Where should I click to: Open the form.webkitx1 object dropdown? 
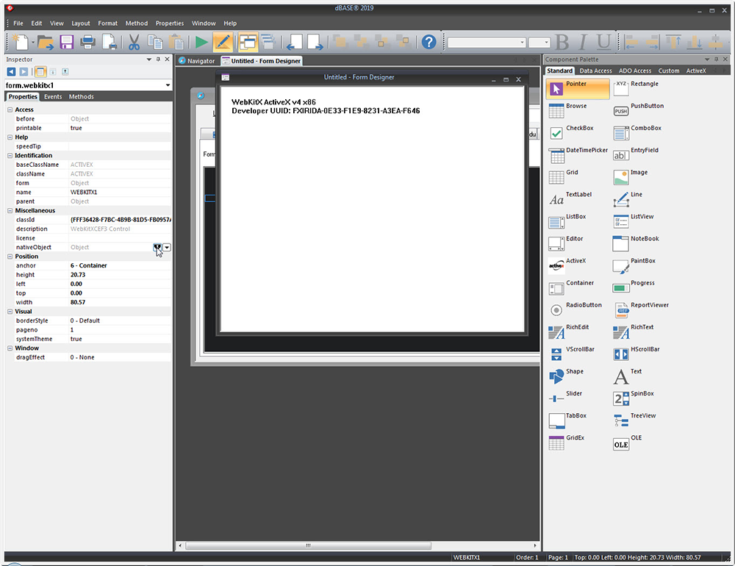(x=168, y=85)
